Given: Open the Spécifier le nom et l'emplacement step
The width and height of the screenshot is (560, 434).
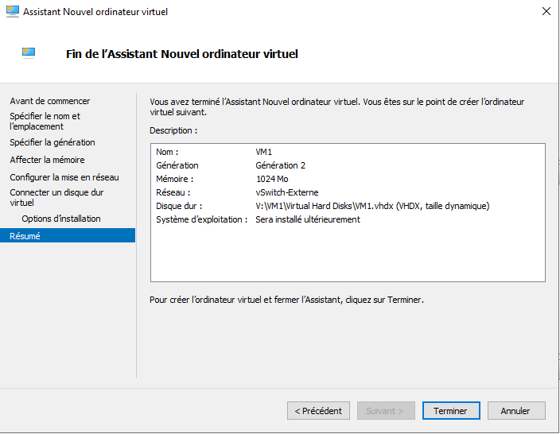Looking at the screenshot, I should coord(45,121).
